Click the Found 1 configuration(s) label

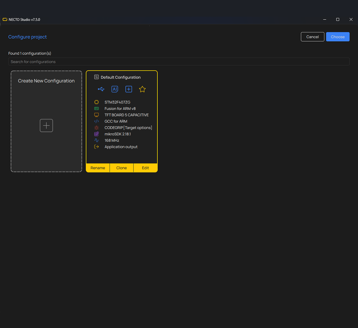point(30,53)
